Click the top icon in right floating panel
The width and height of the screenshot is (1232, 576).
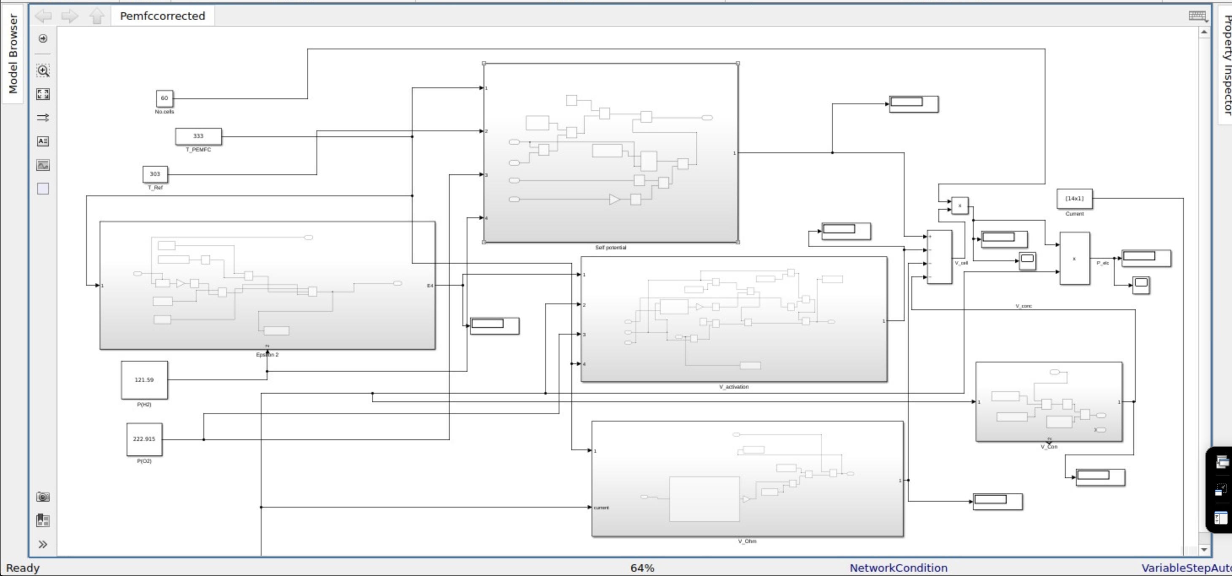(x=1222, y=462)
